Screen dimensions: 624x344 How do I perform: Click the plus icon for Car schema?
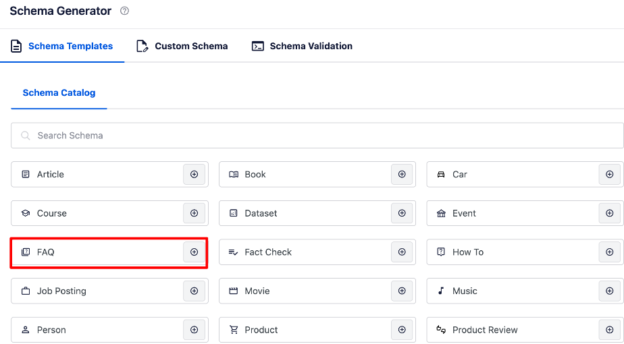pos(610,174)
